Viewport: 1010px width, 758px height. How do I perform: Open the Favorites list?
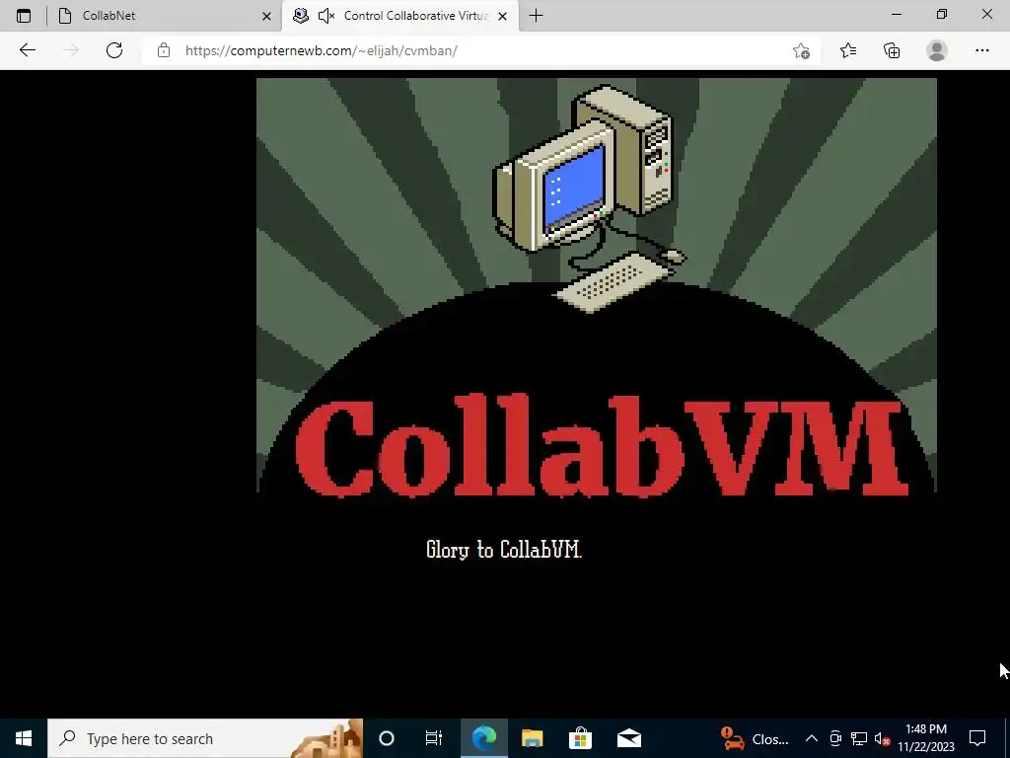pyautogui.click(x=848, y=50)
